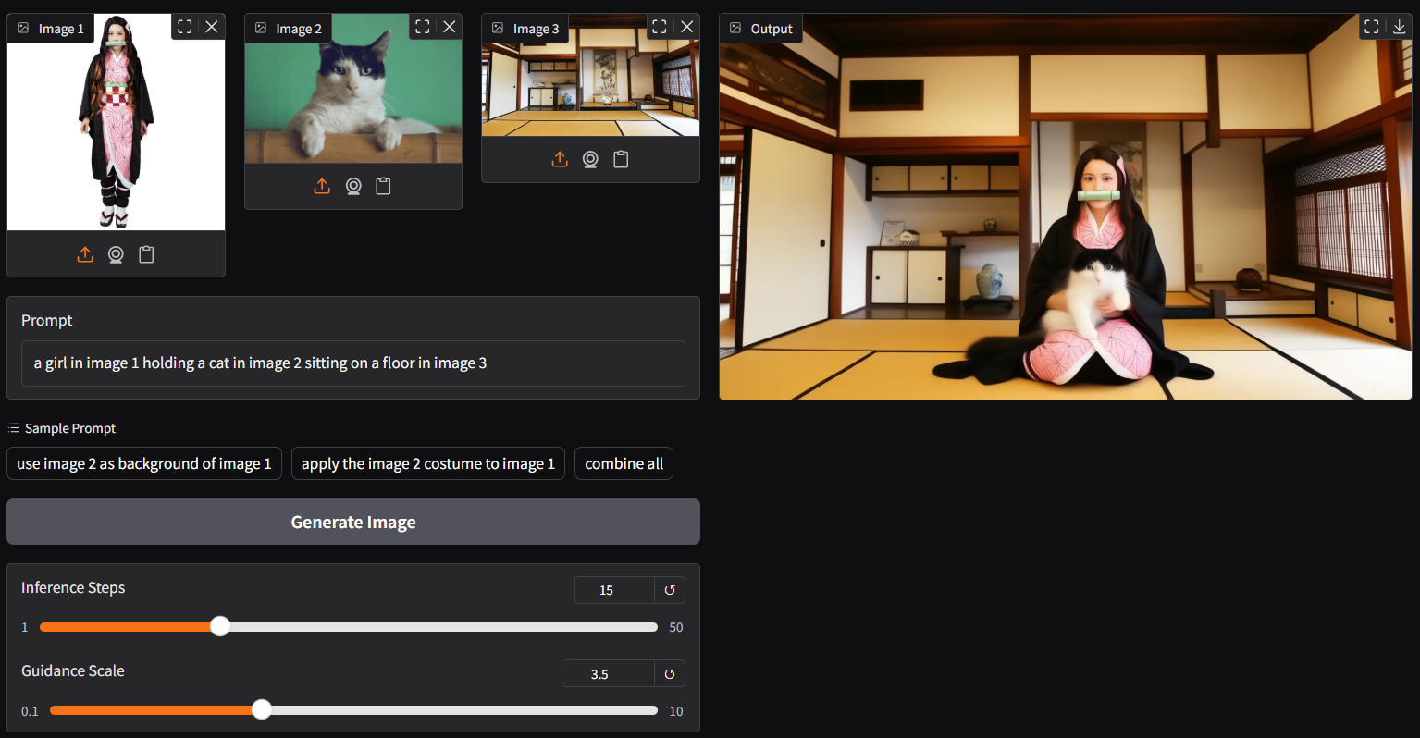The height and width of the screenshot is (738, 1420).
Task: Click the Inference Steps slider handle
Action: (219, 626)
